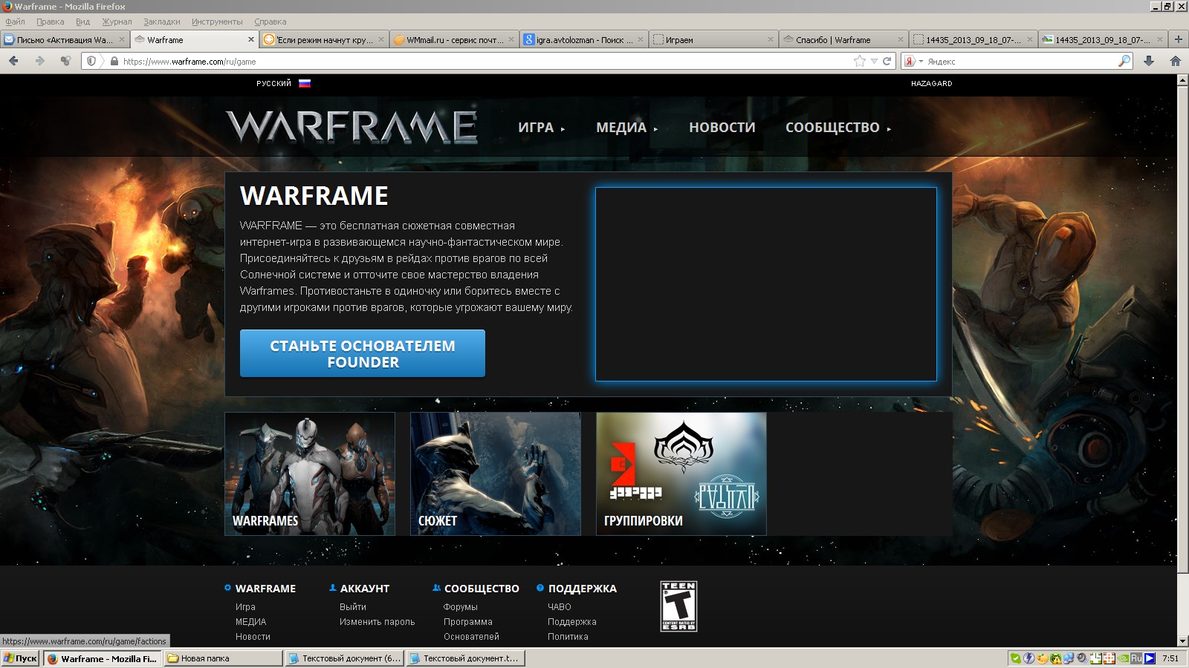Click the footer Форумы link

[x=461, y=607]
